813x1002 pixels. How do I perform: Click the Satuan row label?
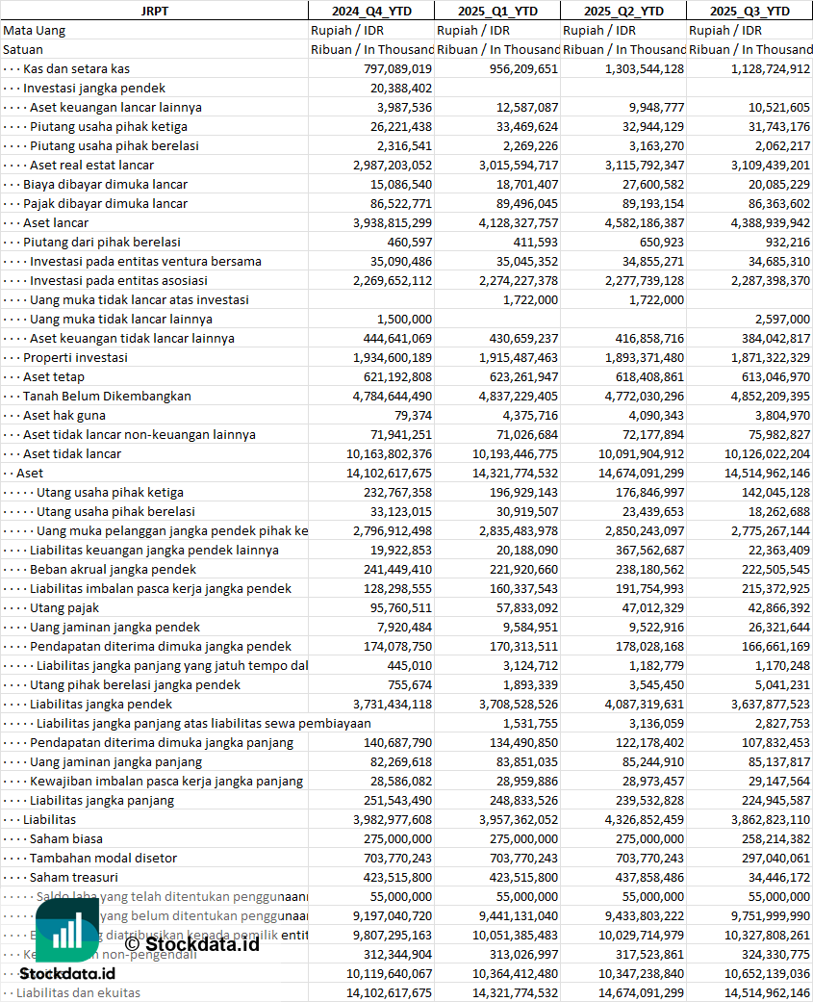(23, 49)
